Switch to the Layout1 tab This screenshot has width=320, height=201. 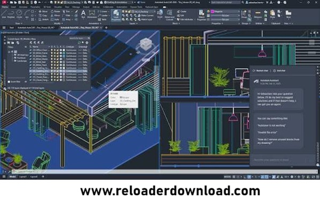[23, 176]
